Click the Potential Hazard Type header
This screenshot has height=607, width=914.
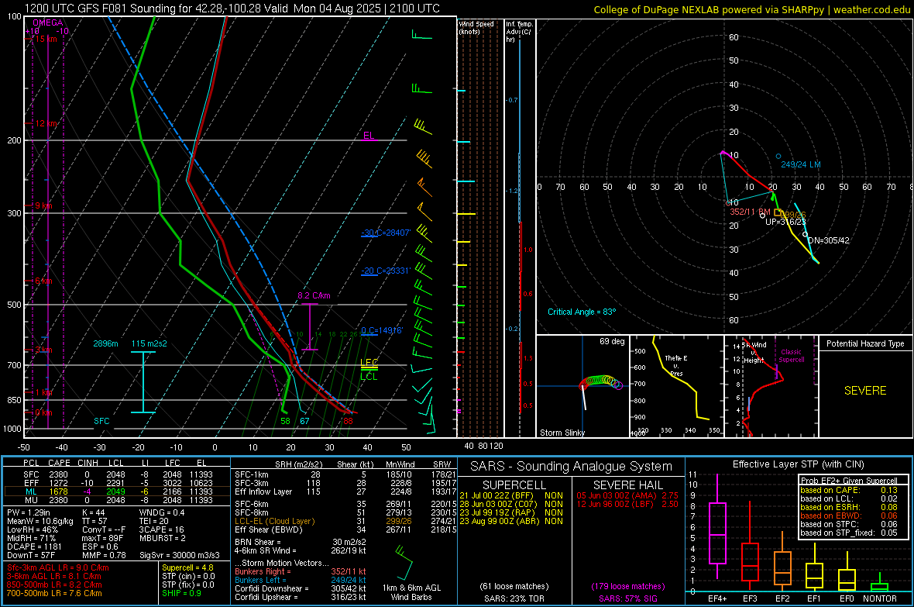pyautogui.click(x=865, y=343)
